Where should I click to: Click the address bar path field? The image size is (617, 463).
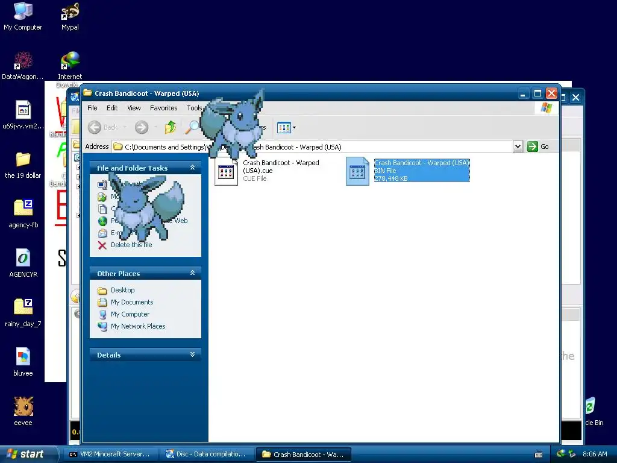(313, 147)
